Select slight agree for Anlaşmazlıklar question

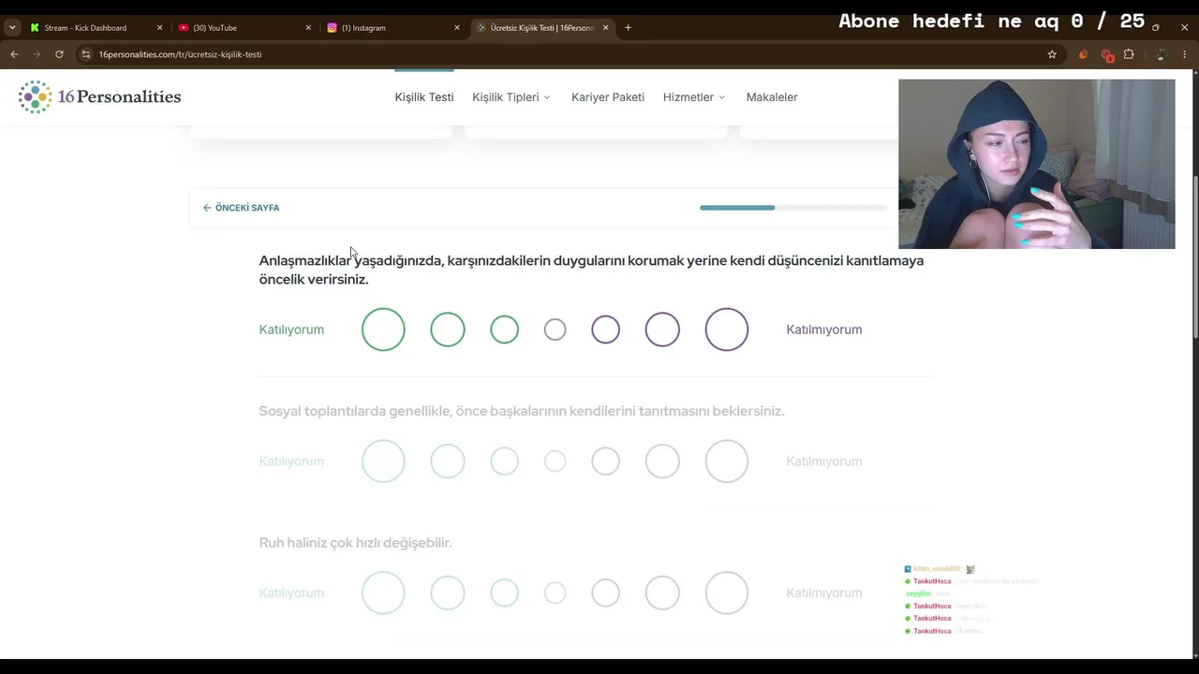(504, 330)
